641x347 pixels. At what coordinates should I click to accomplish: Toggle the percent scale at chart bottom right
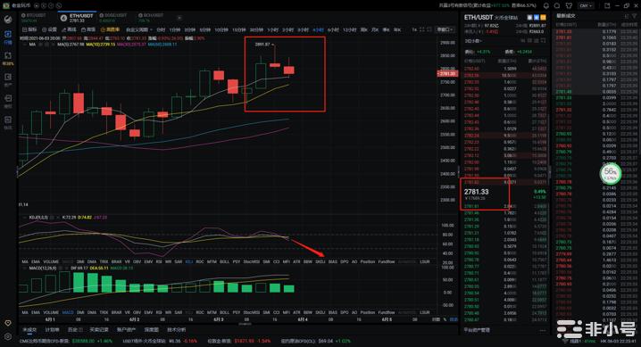[x=445, y=319]
